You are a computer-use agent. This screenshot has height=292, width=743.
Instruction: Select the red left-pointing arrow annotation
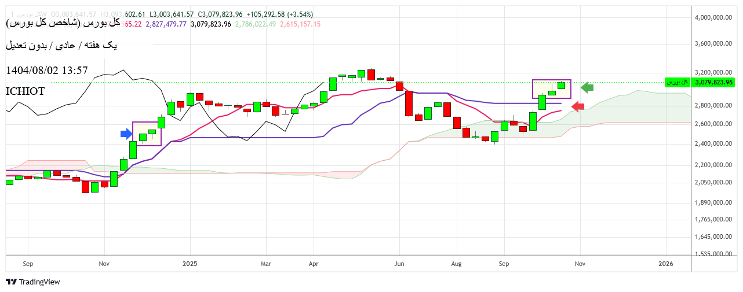point(578,106)
